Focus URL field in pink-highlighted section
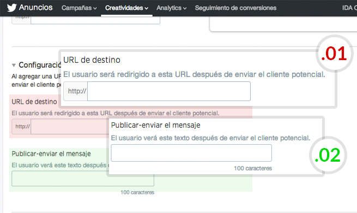 click(x=70, y=126)
